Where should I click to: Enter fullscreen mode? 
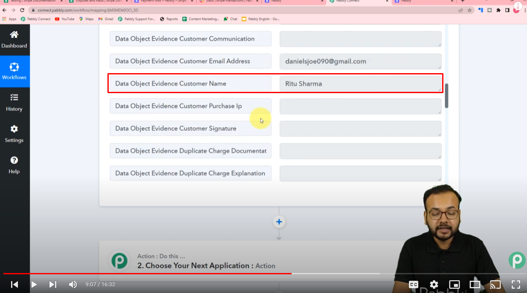[515, 284]
